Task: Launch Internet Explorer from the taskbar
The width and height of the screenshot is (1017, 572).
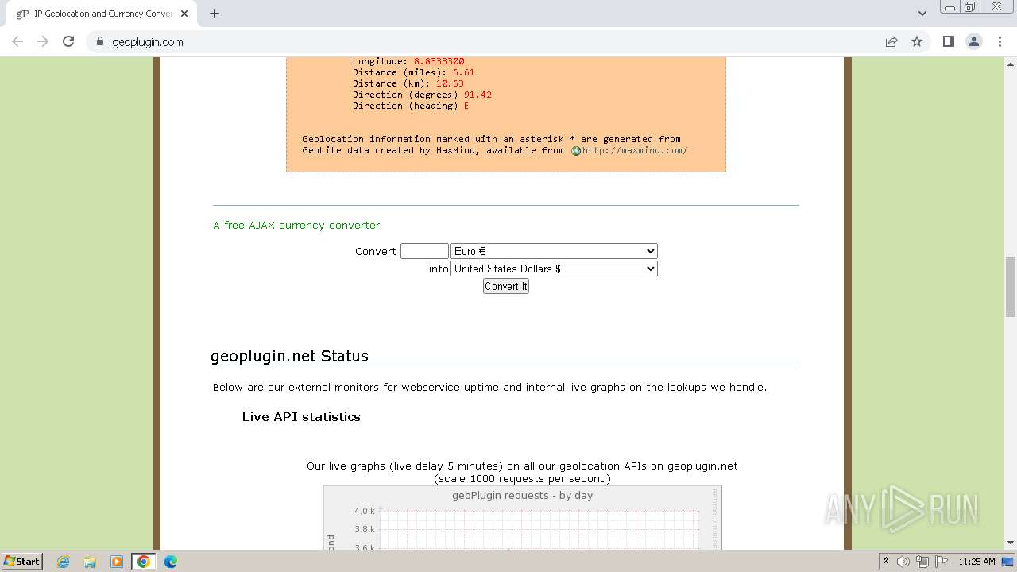Action: point(63,562)
